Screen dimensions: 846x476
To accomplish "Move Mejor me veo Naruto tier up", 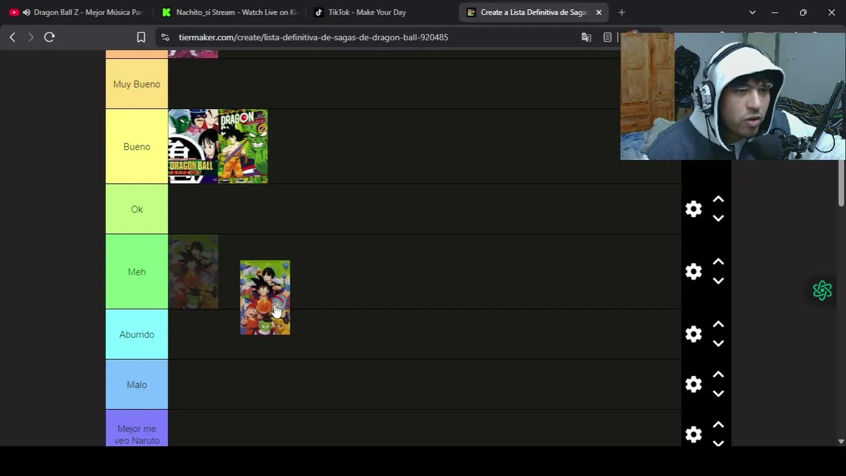I will click(718, 425).
